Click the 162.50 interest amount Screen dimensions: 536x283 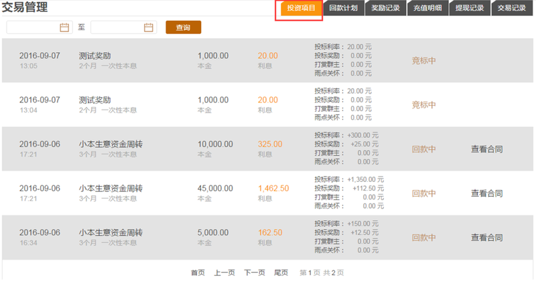270,233
